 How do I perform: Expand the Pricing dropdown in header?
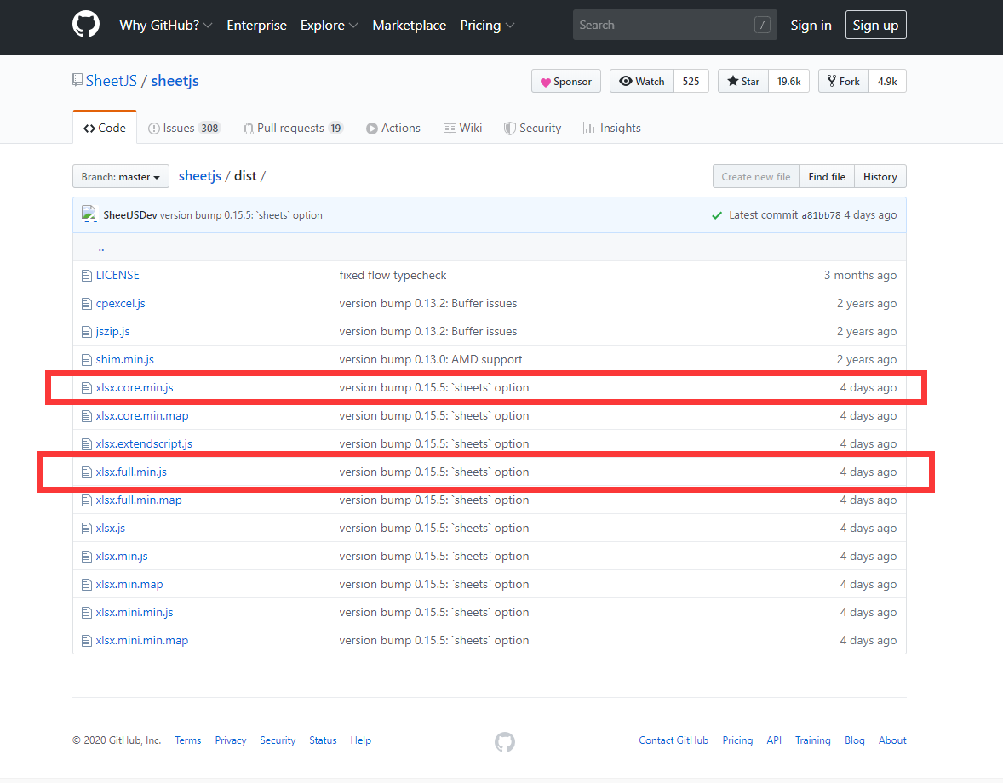(x=487, y=25)
